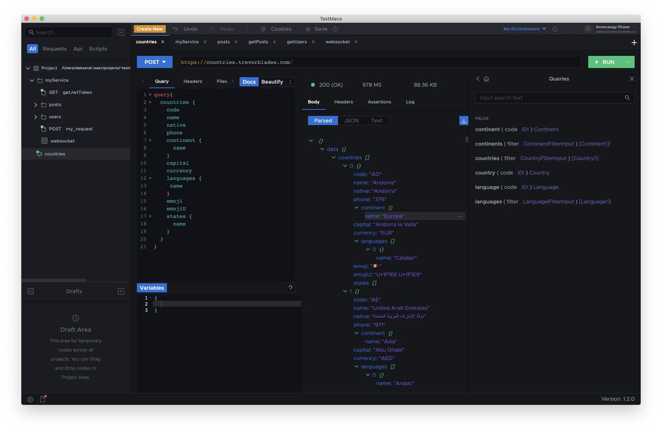This screenshot has height=433, width=662.
Task: Open the Files request tab
Action: tap(222, 82)
